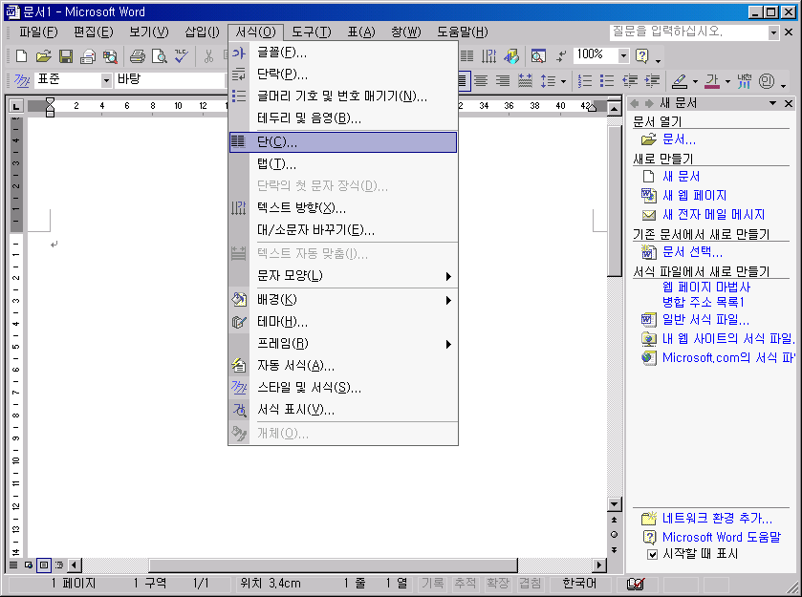Click the Print Preview icon
Screen dimensions: 802x597
coord(159,55)
